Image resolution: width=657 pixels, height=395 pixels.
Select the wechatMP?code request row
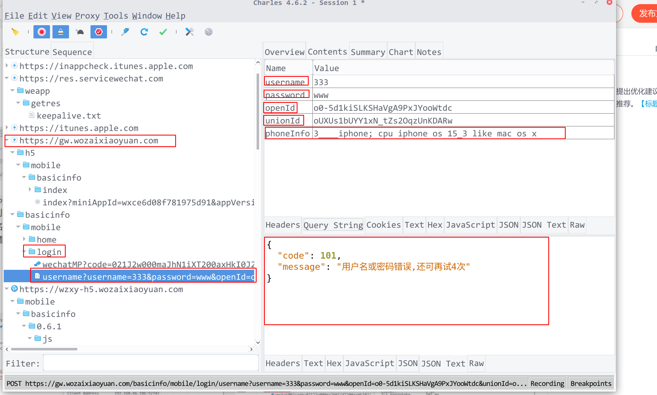pos(148,264)
